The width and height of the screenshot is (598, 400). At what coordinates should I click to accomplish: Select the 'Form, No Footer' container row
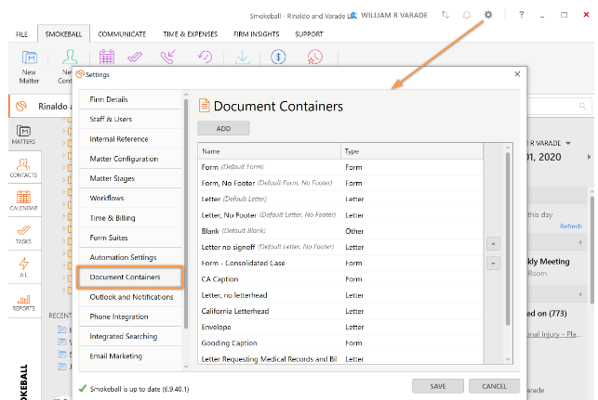(340, 183)
